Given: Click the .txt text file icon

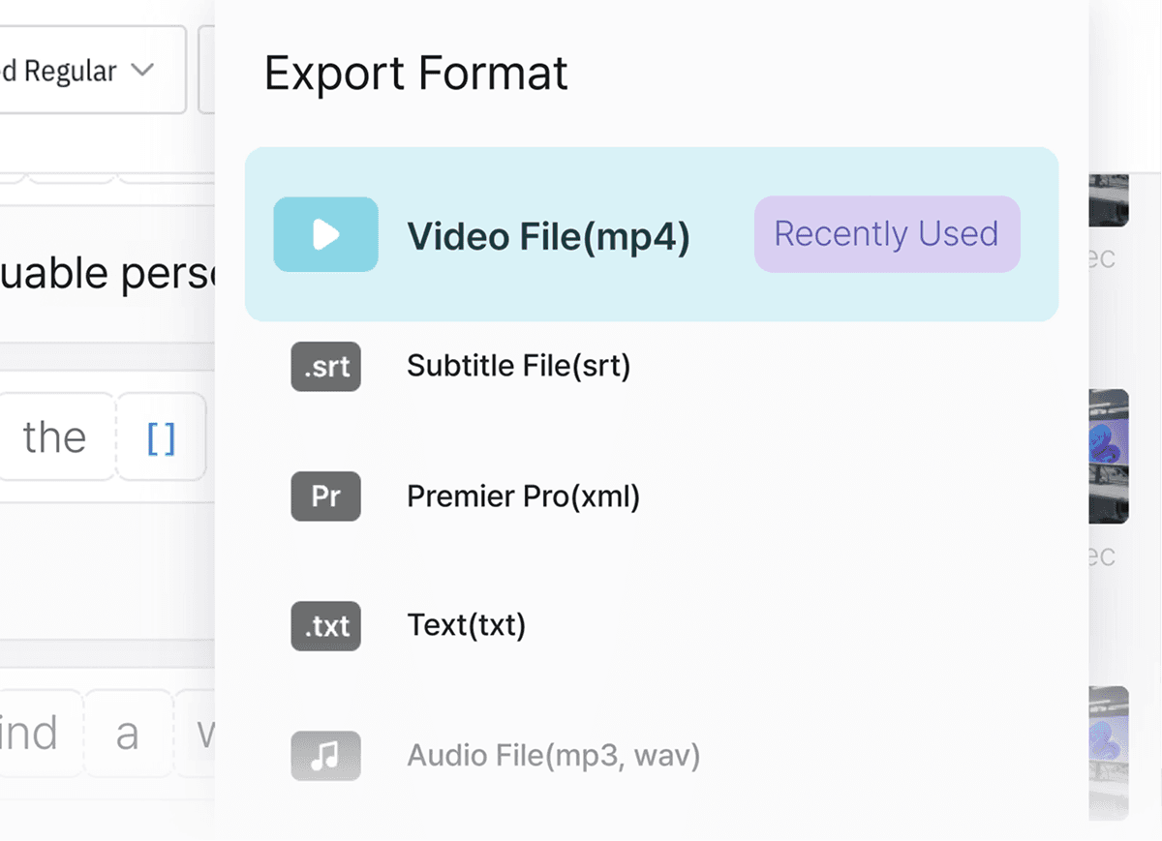Looking at the screenshot, I should [325, 626].
